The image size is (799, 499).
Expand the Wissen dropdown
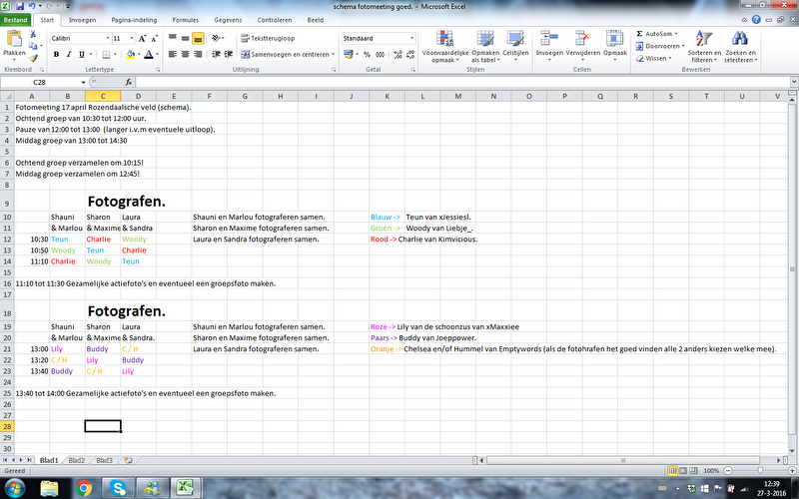[669, 58]
